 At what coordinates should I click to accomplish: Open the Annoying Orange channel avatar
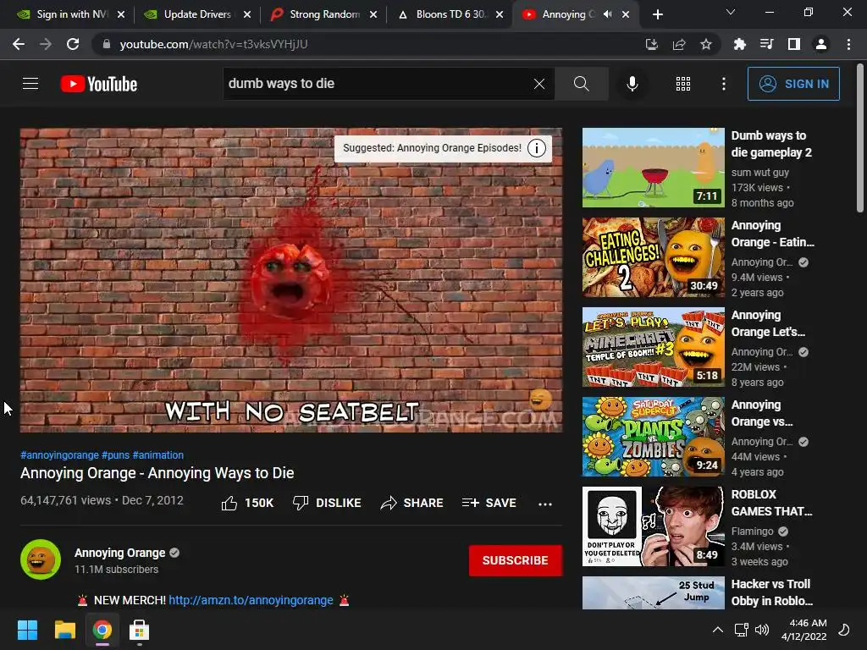41,559
